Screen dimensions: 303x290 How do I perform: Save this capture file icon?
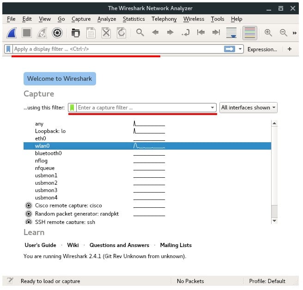pos(91,33)
